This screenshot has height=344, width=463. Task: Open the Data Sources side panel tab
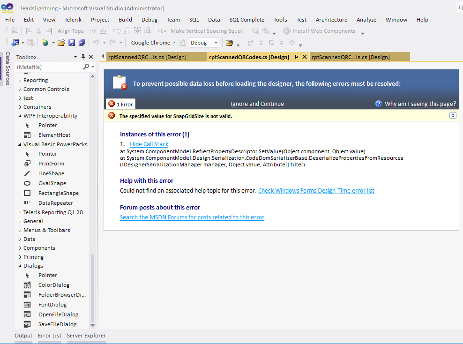(x=7, y=69)
